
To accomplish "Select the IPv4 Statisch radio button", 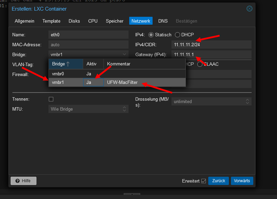I will [x=151, y=35].
